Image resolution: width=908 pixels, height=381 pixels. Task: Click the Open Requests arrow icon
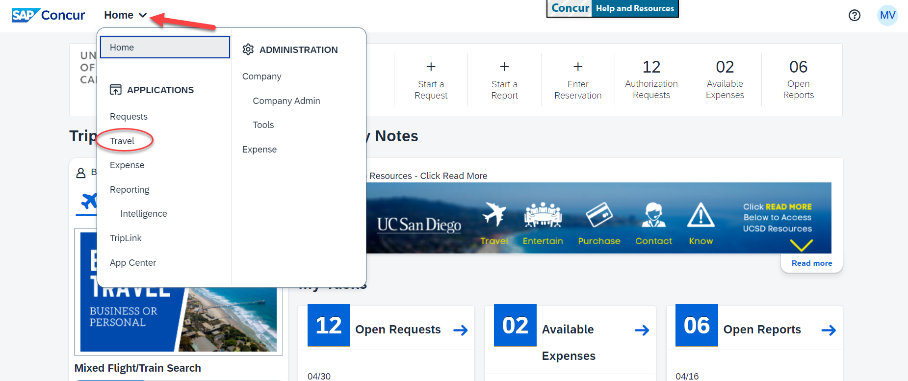coord(460,330)
